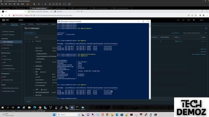Select EVPN Tenant in the sidebar
The image size is (209, 117).
pos(7,59)
